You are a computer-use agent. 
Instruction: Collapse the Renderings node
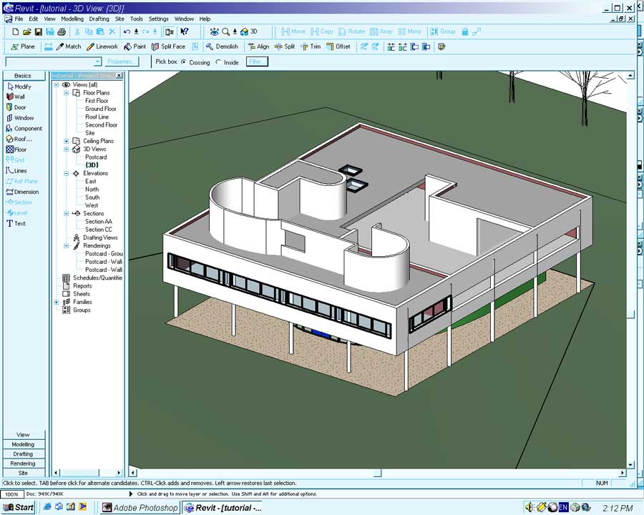pos(66,245)
